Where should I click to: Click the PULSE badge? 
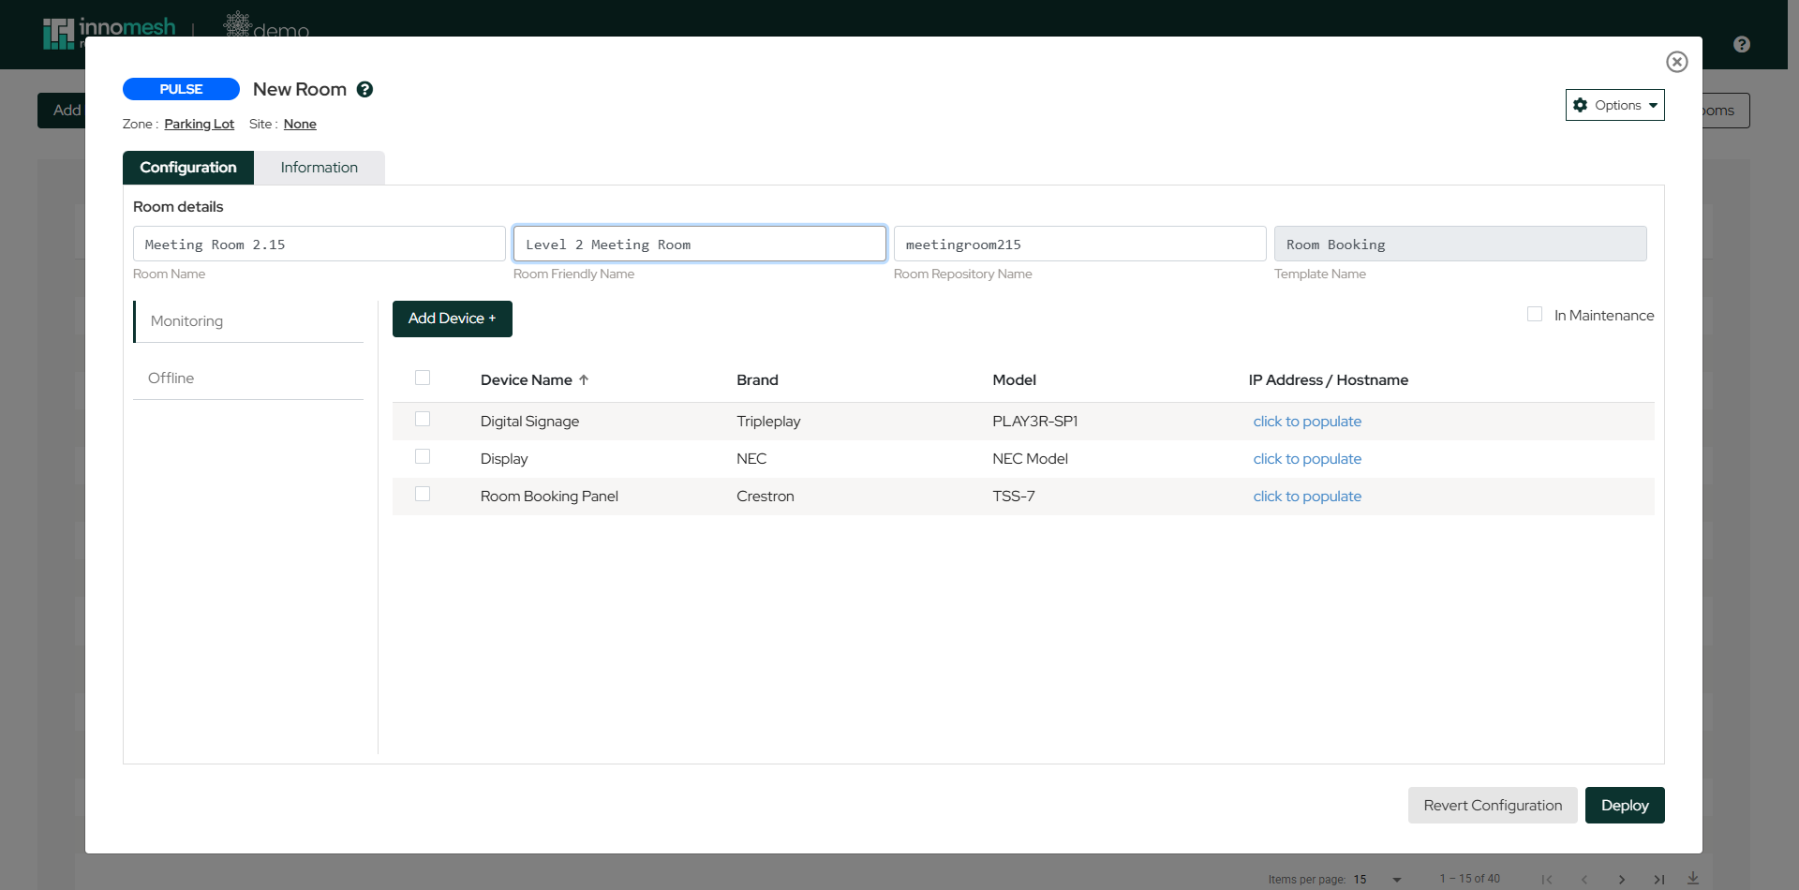pos(181,89)
